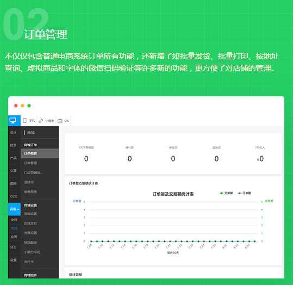Toggle 订单量 series in chart legend
The height and width of the screenshot is (285, 293).
point(244,193)
